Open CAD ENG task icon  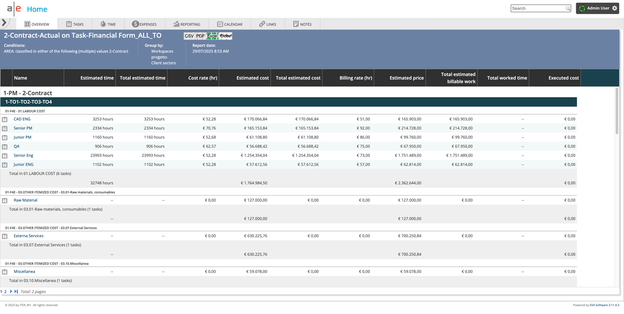5,119
